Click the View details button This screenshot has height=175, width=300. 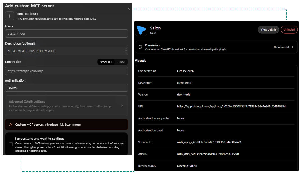pyautogui.click(x=268, y=29)
